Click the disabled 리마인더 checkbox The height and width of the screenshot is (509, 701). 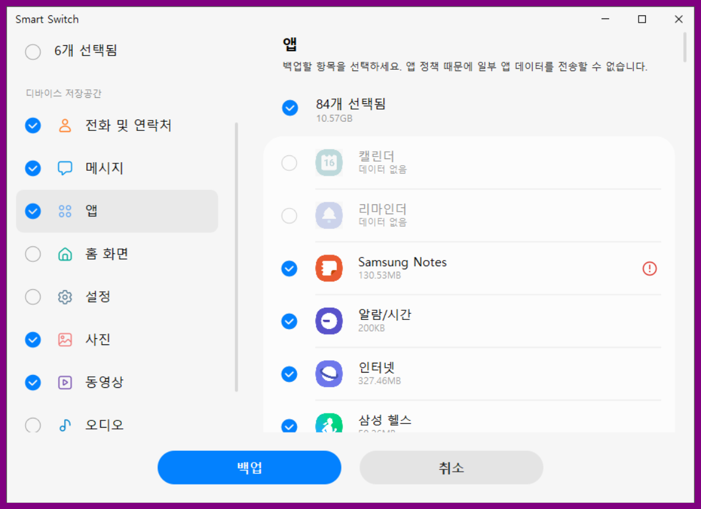coord(289,216)
